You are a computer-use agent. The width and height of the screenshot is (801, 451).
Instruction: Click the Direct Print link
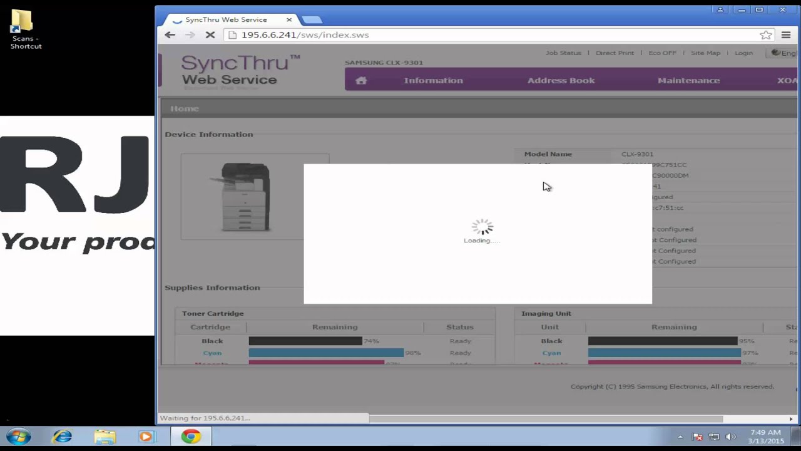[615, 53]
